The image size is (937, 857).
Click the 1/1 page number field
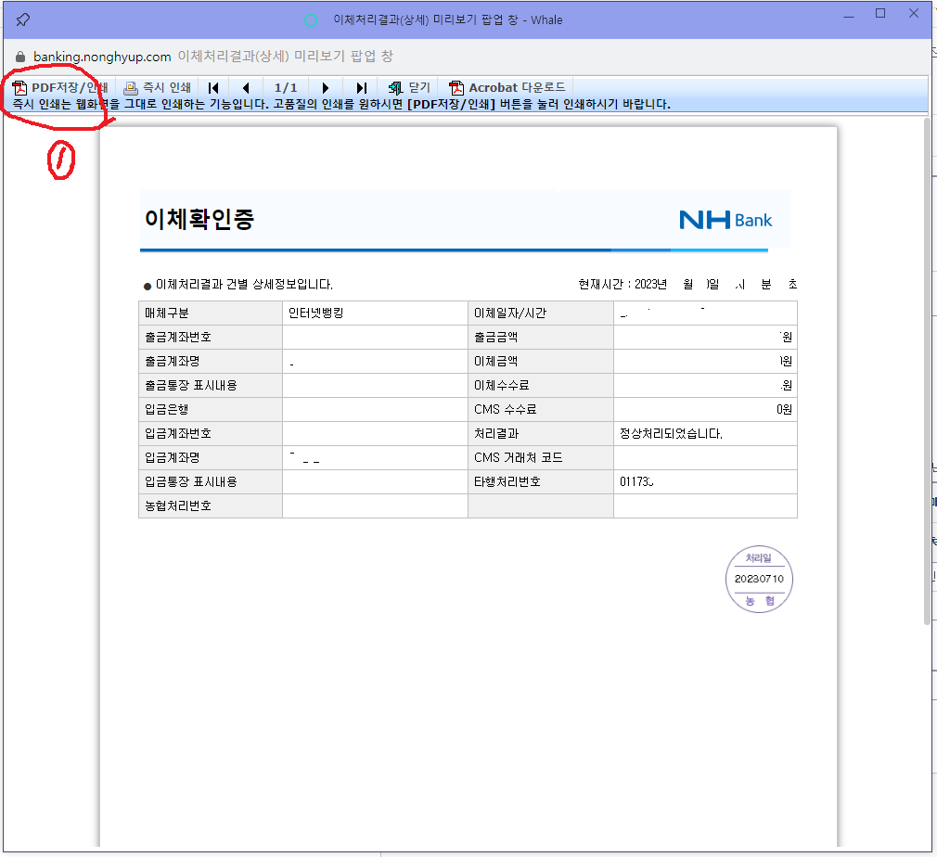[x=286, y=87]
